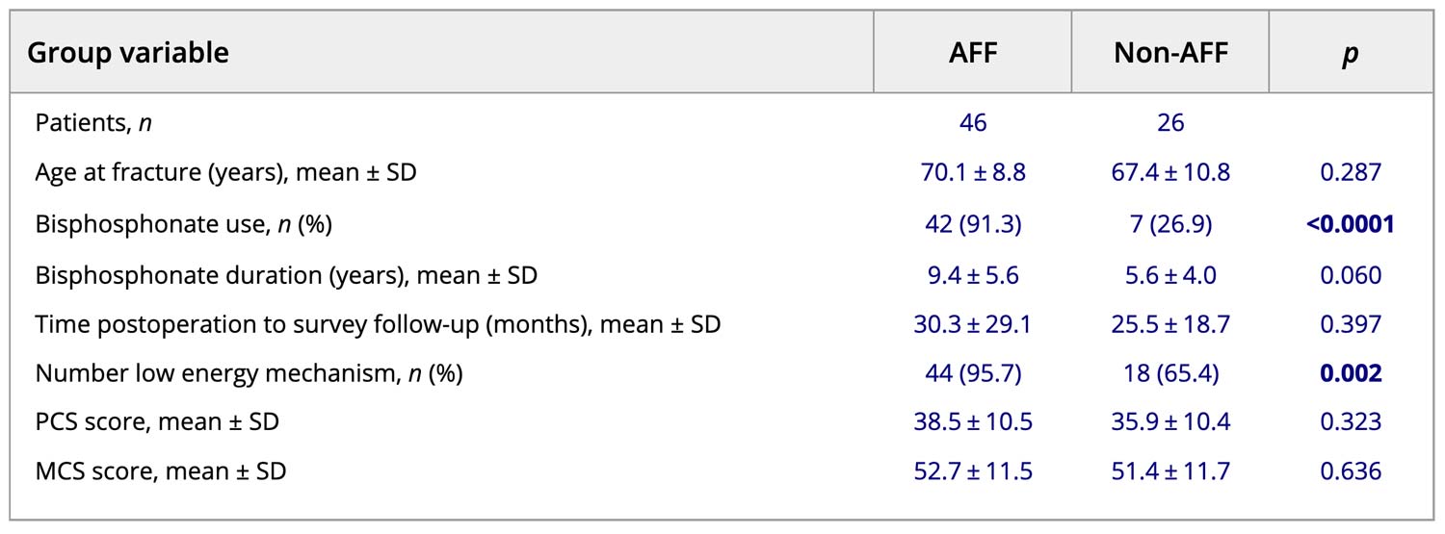Select AFF patient count 46

972,123
